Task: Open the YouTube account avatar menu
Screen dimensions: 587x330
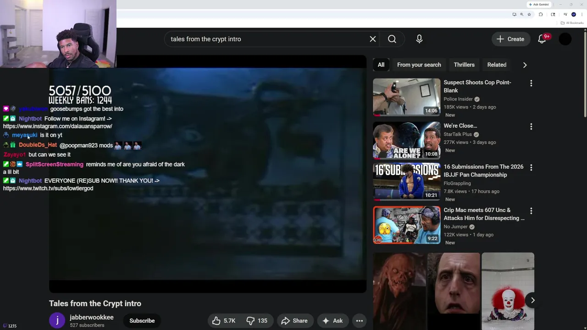Action: (565, 39)
